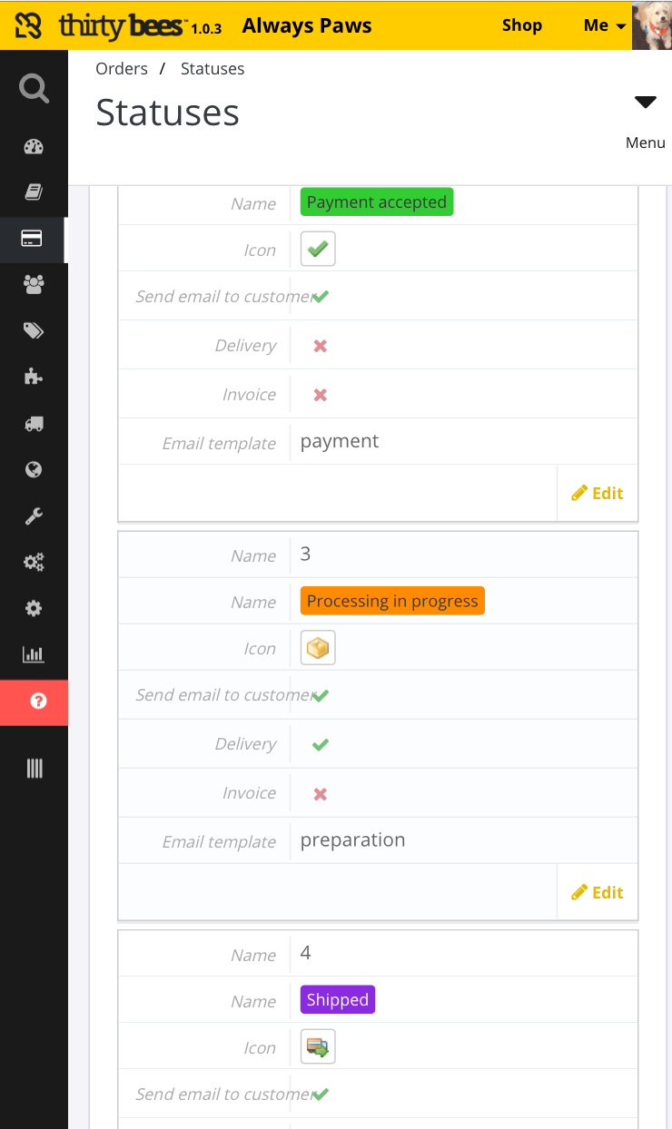Open the Price Rules tags icon
The width and height of the screenshot is (672, 1129).
34,331
